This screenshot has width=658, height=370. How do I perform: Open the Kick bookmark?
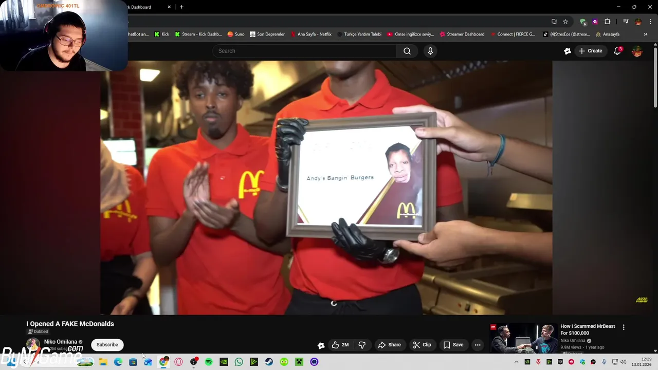161,34
